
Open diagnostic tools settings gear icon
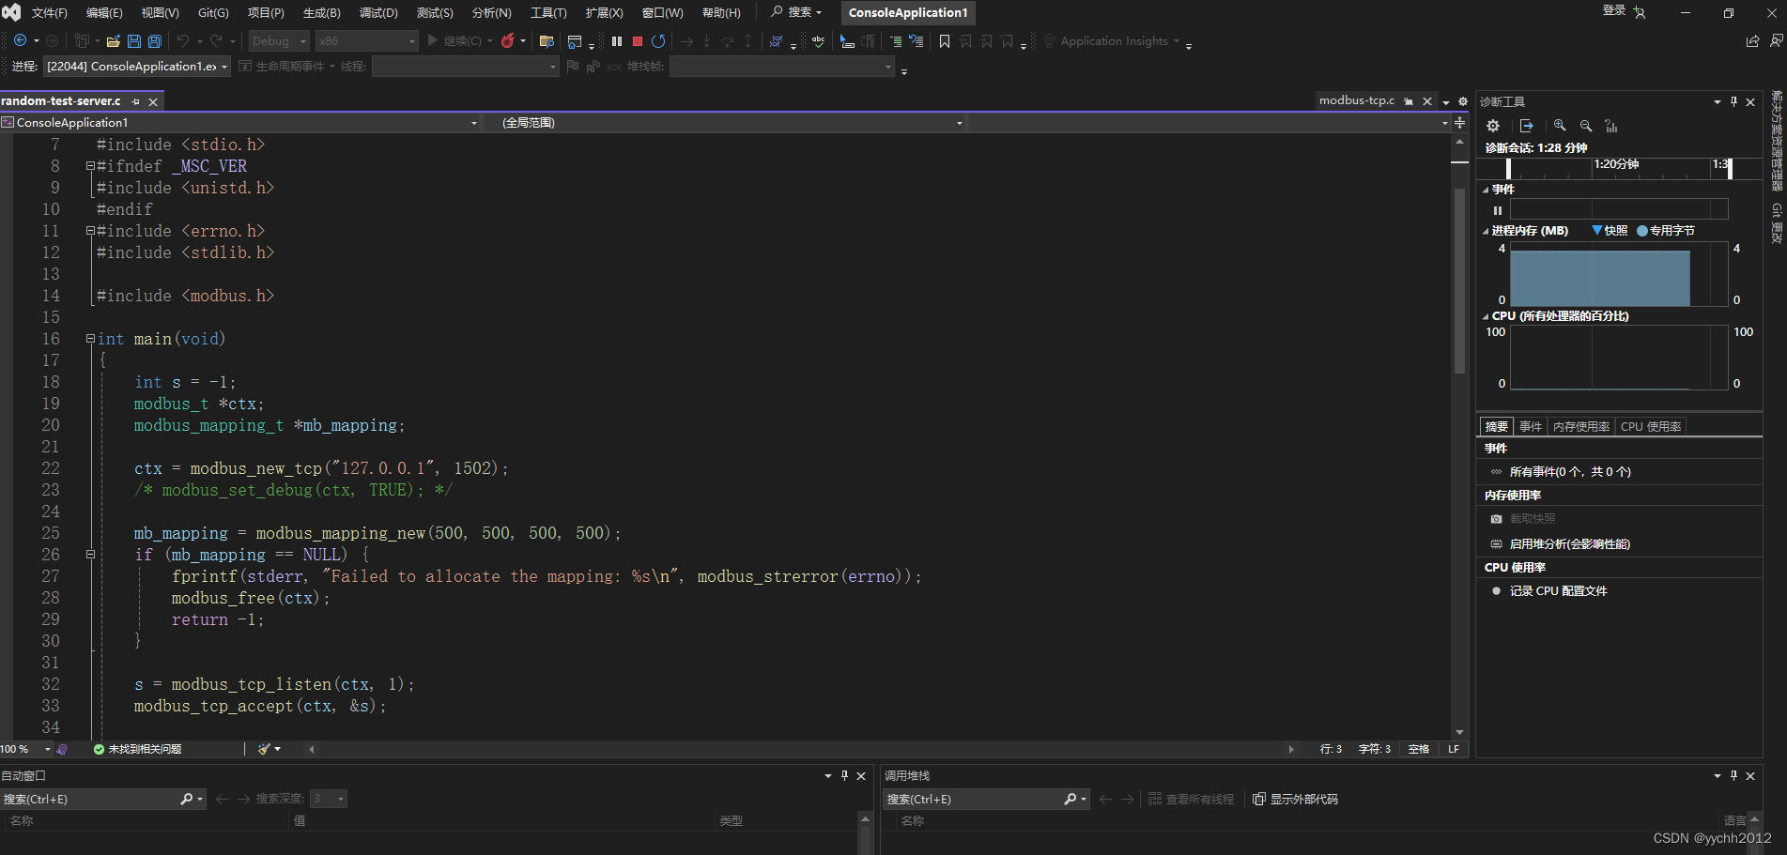pos(1492,125)
